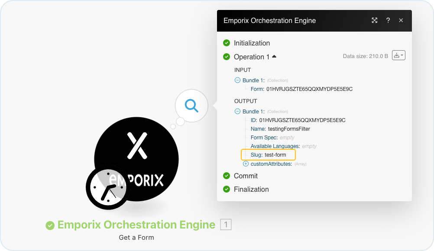Select Name value testingFormsFilter
Image resolution: width=434 pixels, height=251 pixels.
(x=289, y=129)
